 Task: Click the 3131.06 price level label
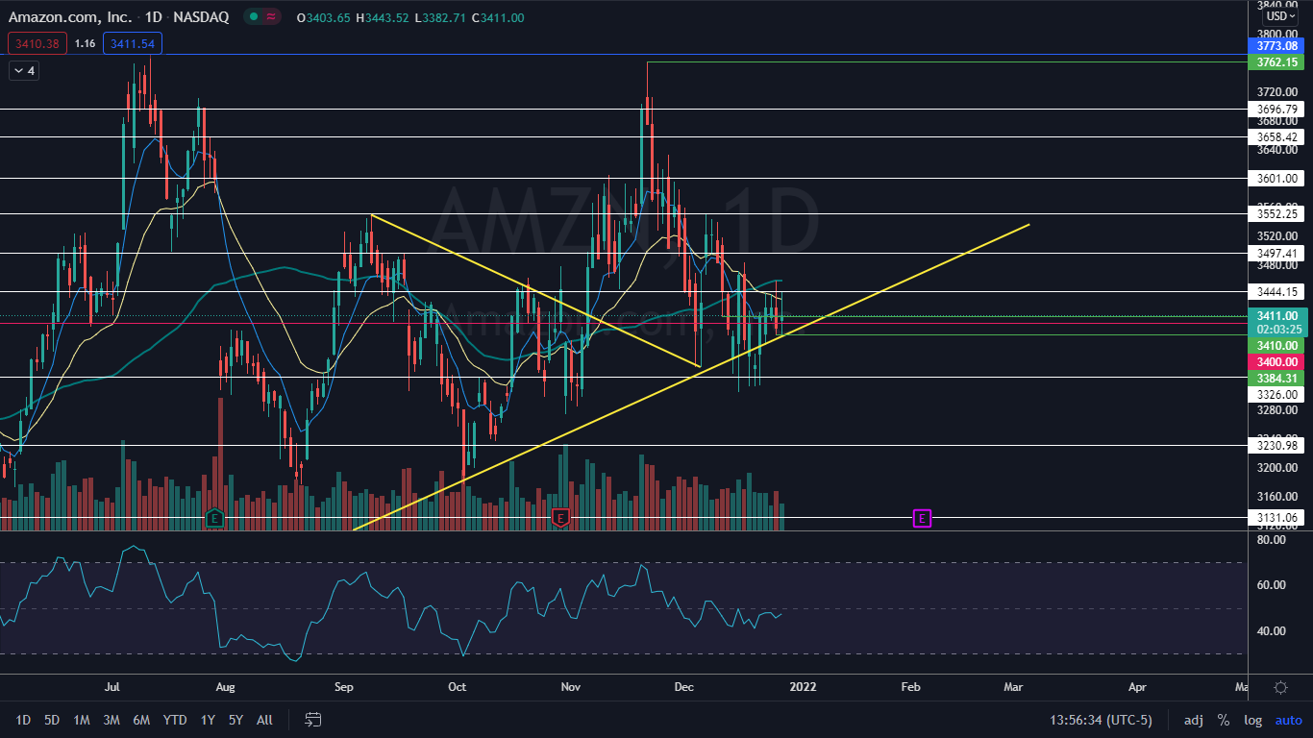(x=1276, y=518)
